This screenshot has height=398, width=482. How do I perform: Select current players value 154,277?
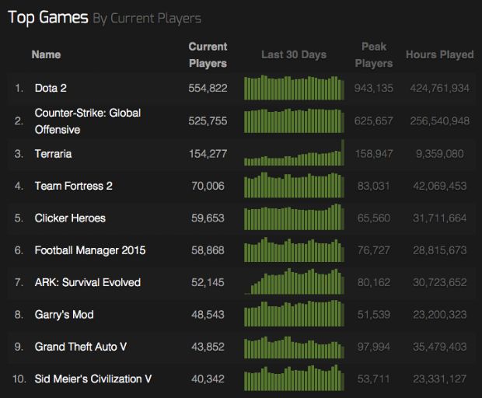[208, 154]
